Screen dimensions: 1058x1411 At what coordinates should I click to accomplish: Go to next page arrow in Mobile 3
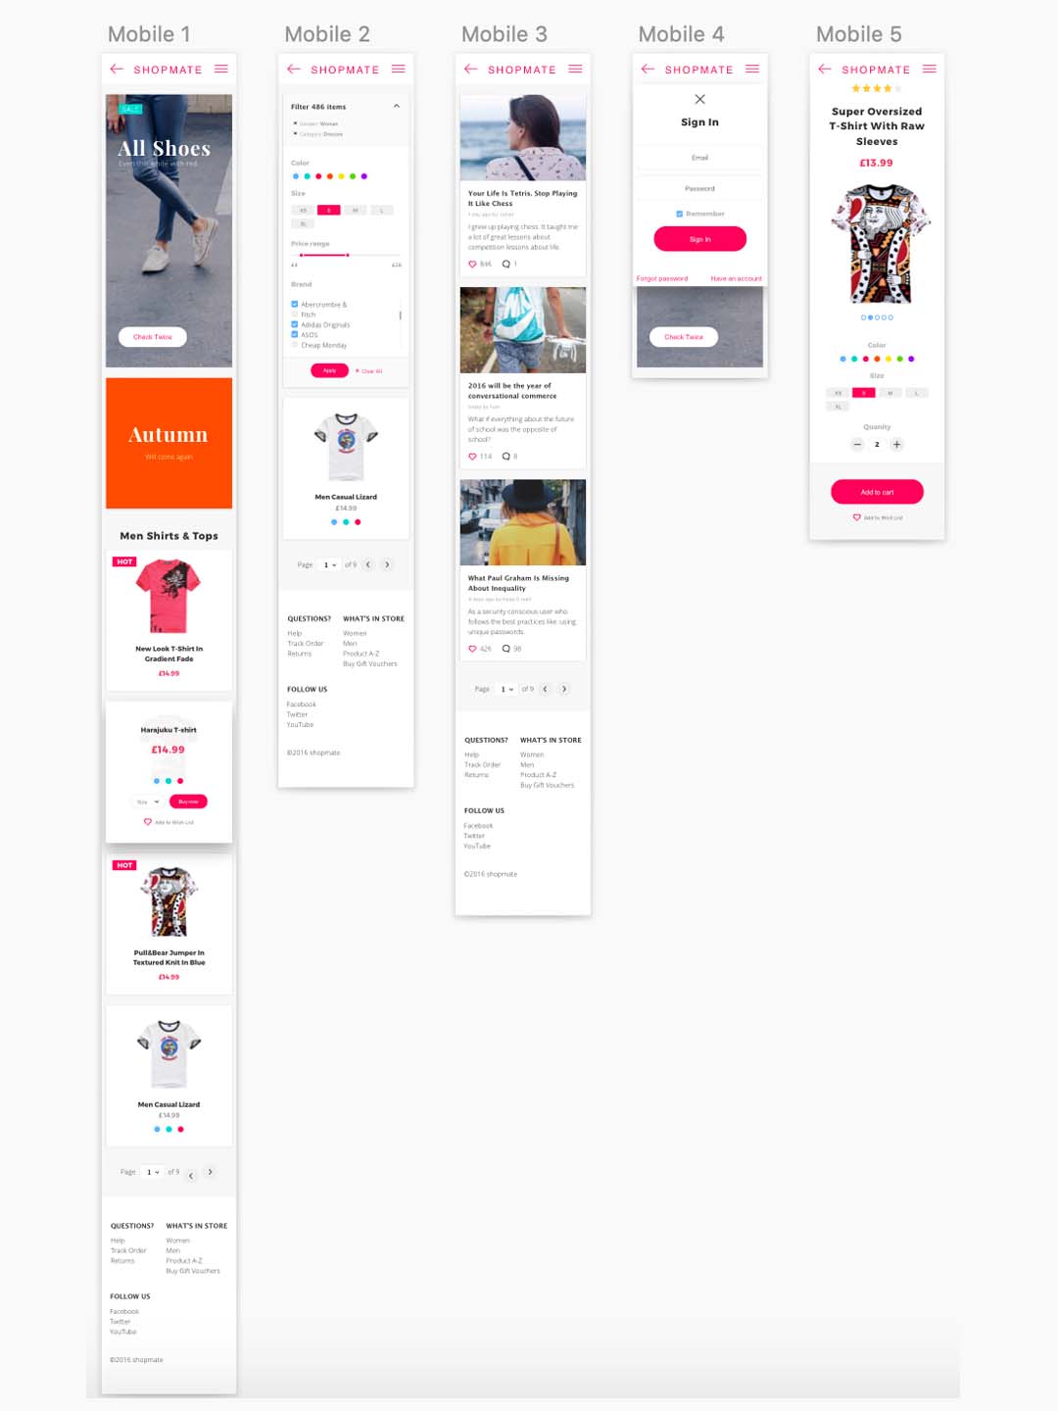(564, 689)
